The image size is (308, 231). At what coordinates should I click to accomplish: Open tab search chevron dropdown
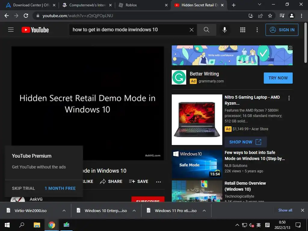click(x=260, y=4)
